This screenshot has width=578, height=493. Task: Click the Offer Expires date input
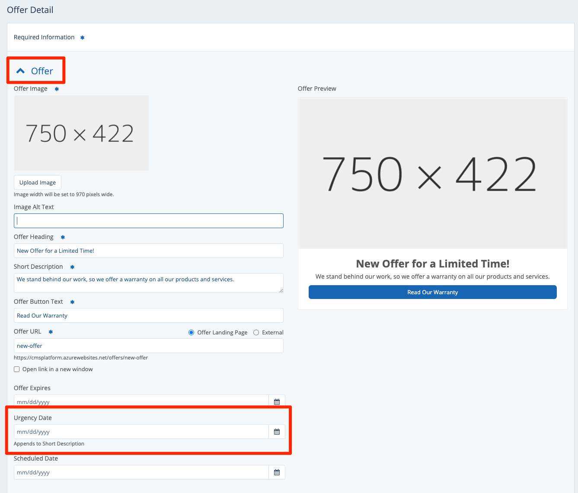point(141,402)
